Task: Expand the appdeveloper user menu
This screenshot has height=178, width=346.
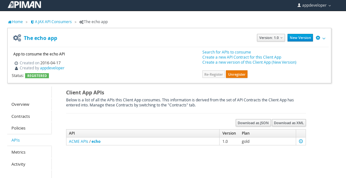Action: (314, 5)
